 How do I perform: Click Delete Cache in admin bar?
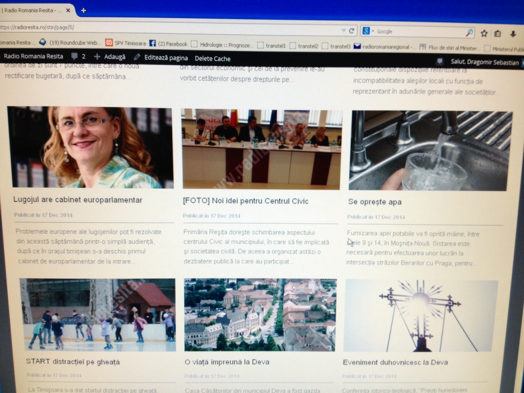212,59
